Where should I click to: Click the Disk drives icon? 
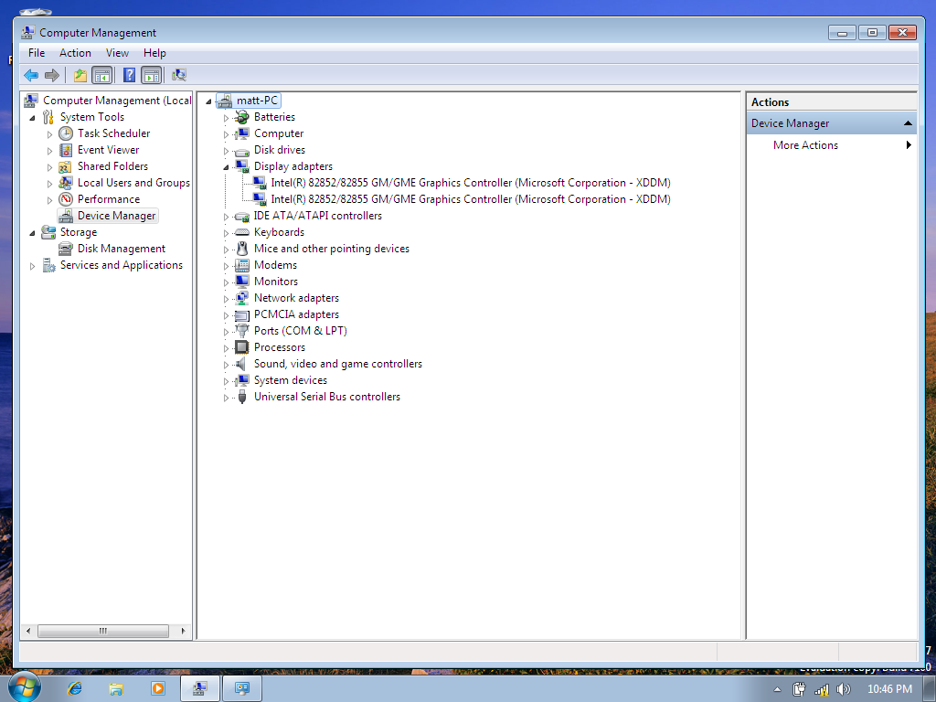click(241, 151)
